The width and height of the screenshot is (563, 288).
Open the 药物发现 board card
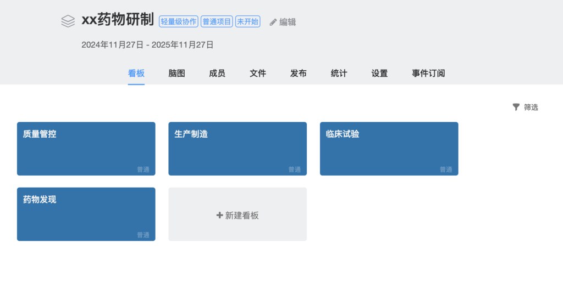[x=86, y=214]
